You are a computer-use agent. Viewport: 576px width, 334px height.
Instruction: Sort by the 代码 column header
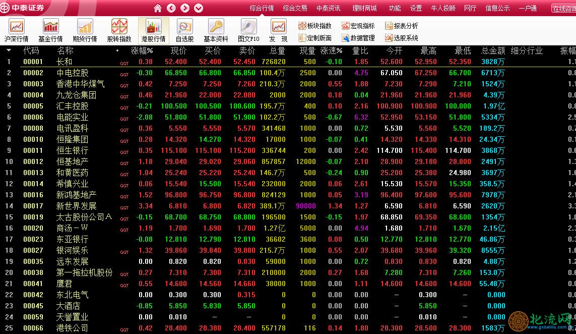tap(31, 51)
